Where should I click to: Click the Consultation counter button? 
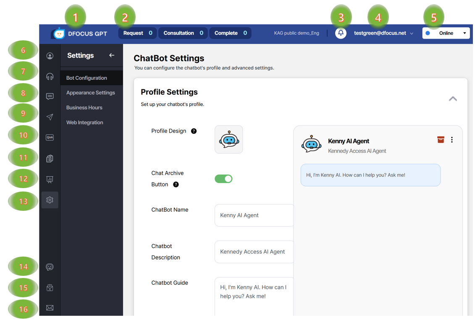point(183,33)
